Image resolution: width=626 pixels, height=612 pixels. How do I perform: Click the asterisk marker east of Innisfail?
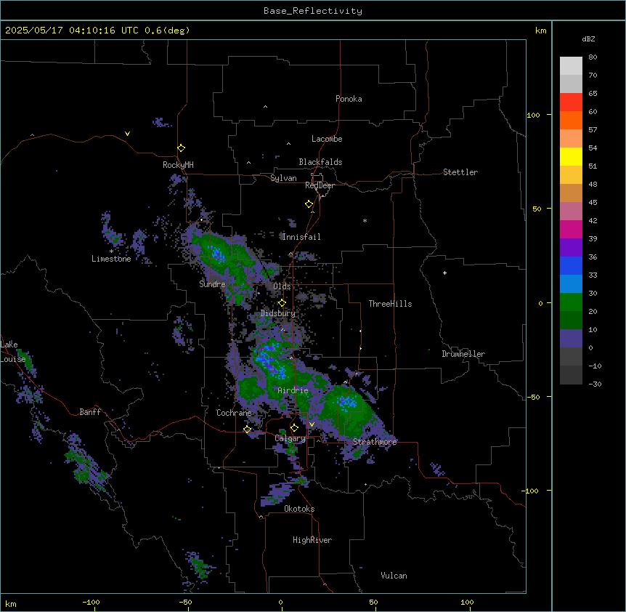coord(365,221)
